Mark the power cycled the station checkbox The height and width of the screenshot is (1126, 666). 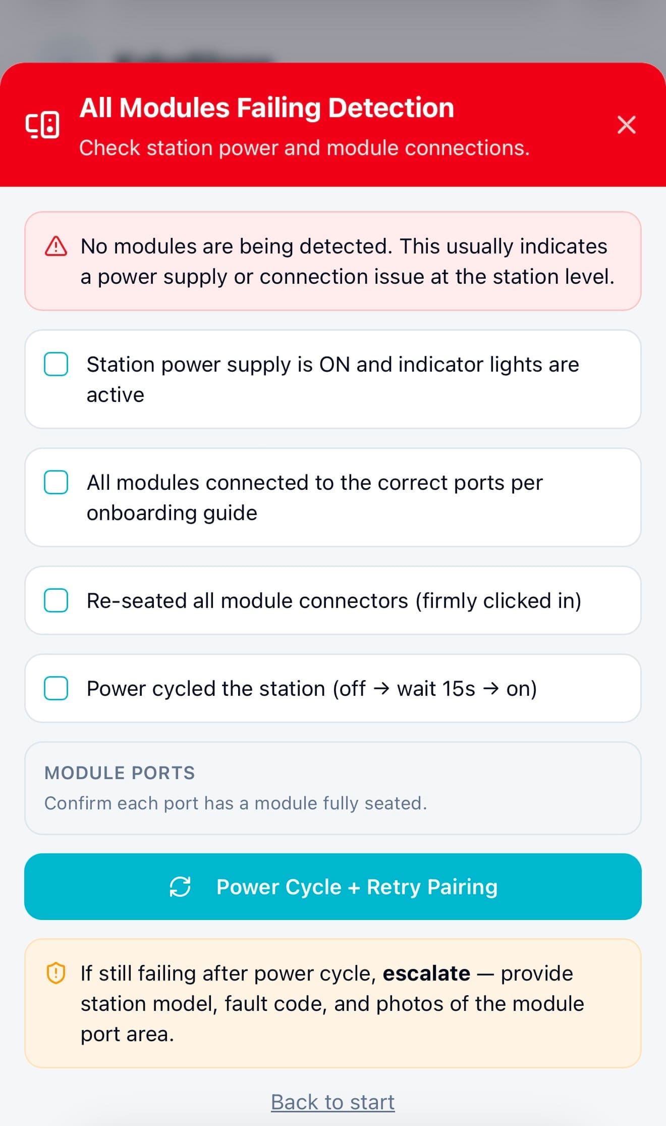tap(56, 688)
